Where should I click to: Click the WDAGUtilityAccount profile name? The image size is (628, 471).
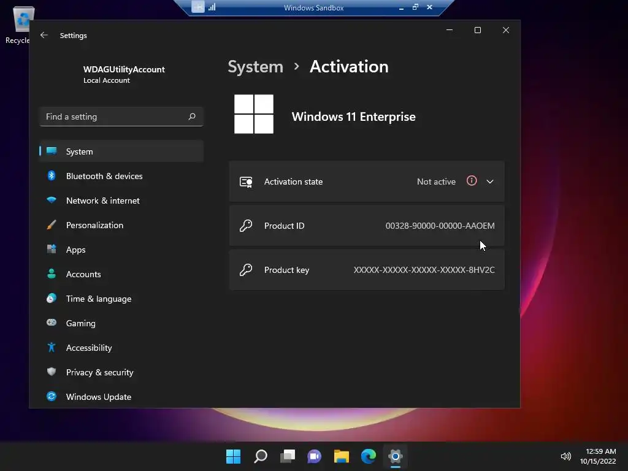(124, 69)
